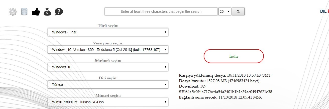This screenshot has height=109, width=329.
Task: Click the file size 4527.08 MB text
Action: 233,81
